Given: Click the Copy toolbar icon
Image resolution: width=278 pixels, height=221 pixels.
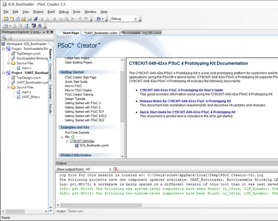Looking at the screenshot, I should 61,19.
